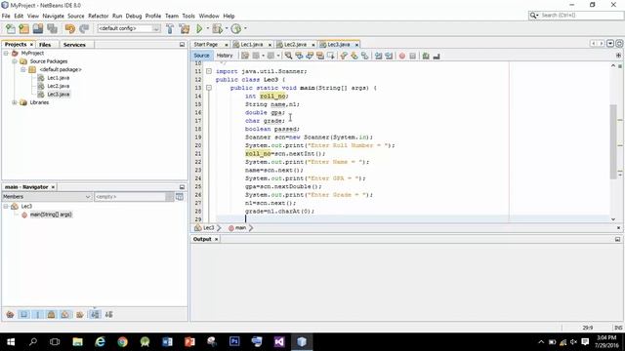Toggle Show Static Members filter in Navigator

38,314
